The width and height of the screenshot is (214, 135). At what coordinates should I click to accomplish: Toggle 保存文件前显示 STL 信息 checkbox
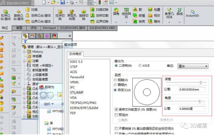pyautogui.click(x=116, y=110)
